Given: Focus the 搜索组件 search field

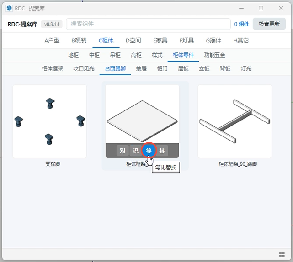Looking at the screenshot, I should coord(149,24).
